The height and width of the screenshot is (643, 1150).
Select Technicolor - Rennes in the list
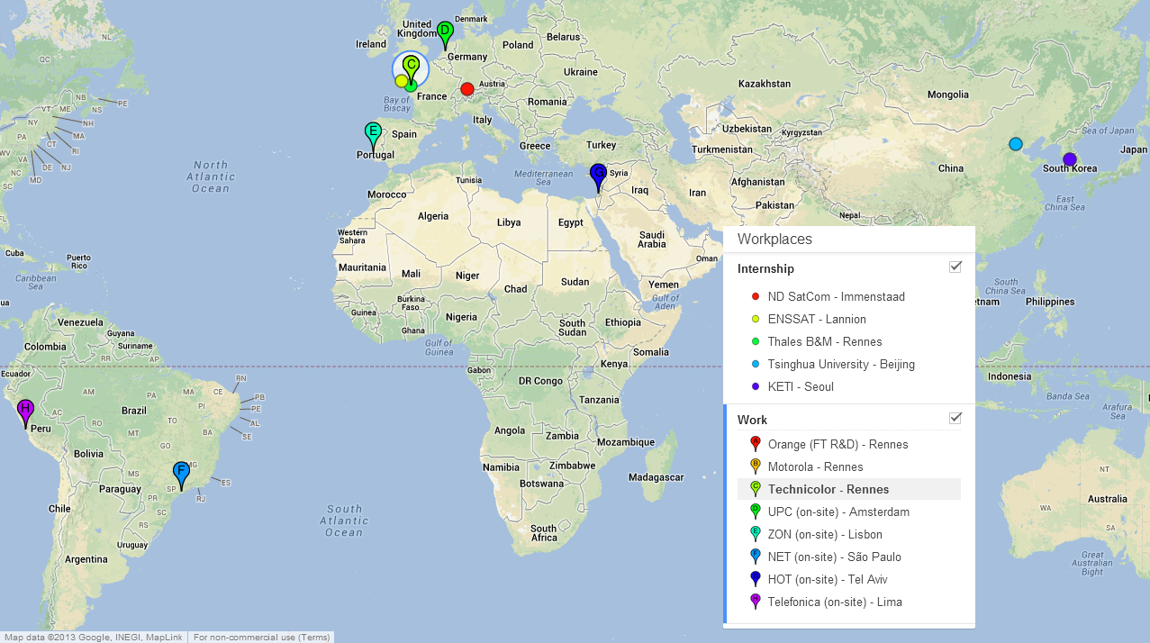point(828,490)
